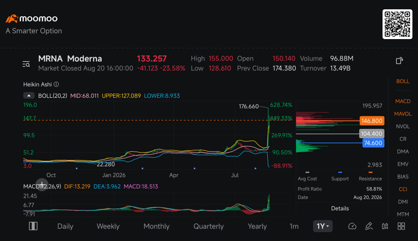
Task: Open the chart comparison settings icon
Action: tap(385, 226)
